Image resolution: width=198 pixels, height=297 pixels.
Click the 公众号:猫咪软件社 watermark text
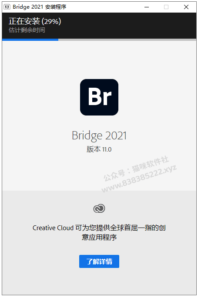coord(136,168)
